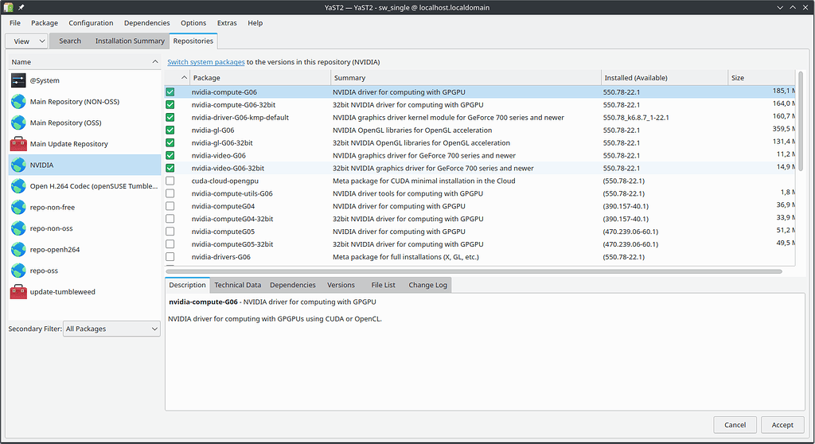Viewport: 815px width, 444px height.
Task: Switch to the bottom Dependencies tab
Action: (x=293, y=285)
